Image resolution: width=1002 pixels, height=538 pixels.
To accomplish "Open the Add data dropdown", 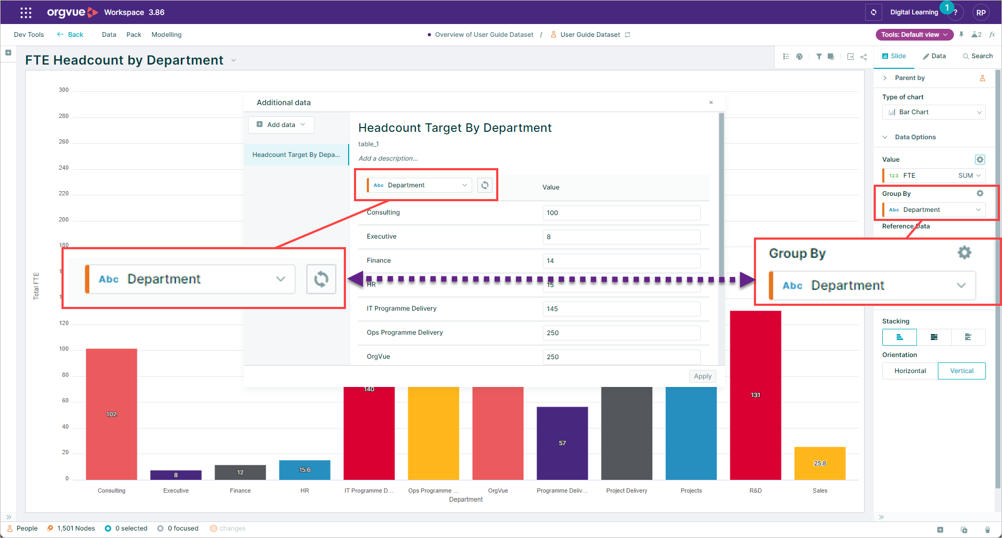I will 281,125.
